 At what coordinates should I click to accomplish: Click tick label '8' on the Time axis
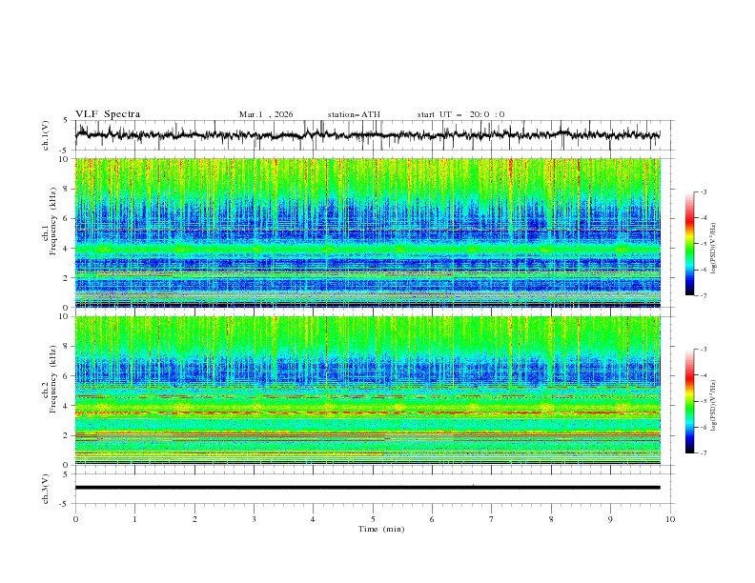click(x=551, y=519)
